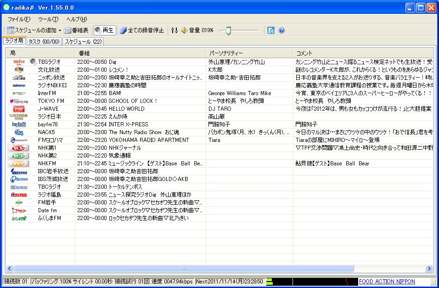Image resolution: width=439 pixels, height=288 pixels.
Task: Click the TOKYO FM heart logo
Action: click(x=19, y=101)
